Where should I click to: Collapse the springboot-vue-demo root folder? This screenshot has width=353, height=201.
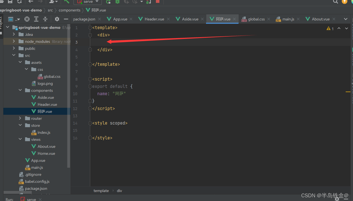tap(8, 27)
